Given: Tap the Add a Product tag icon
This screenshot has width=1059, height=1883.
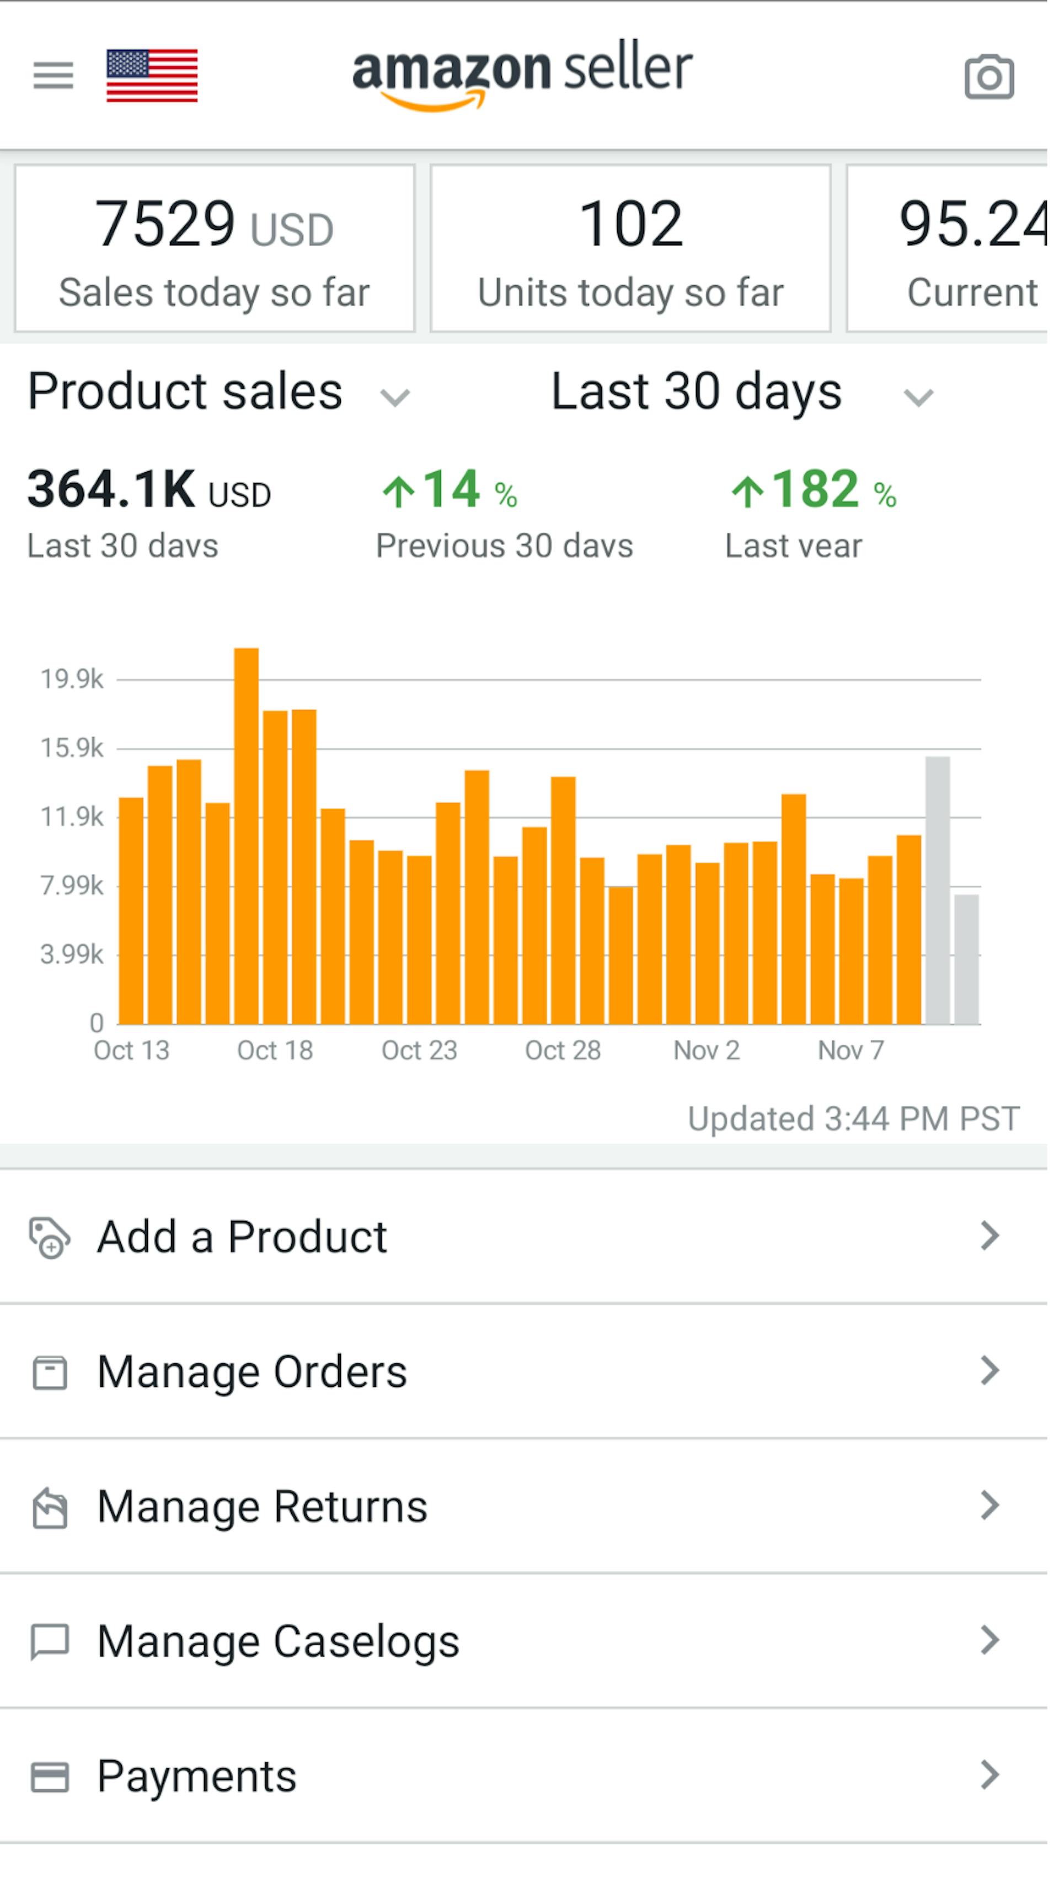Looking at the screenshot, I should (x=50, y=1237).
